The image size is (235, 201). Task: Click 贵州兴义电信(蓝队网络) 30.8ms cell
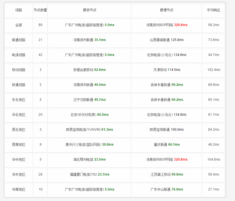coord(90,145)
